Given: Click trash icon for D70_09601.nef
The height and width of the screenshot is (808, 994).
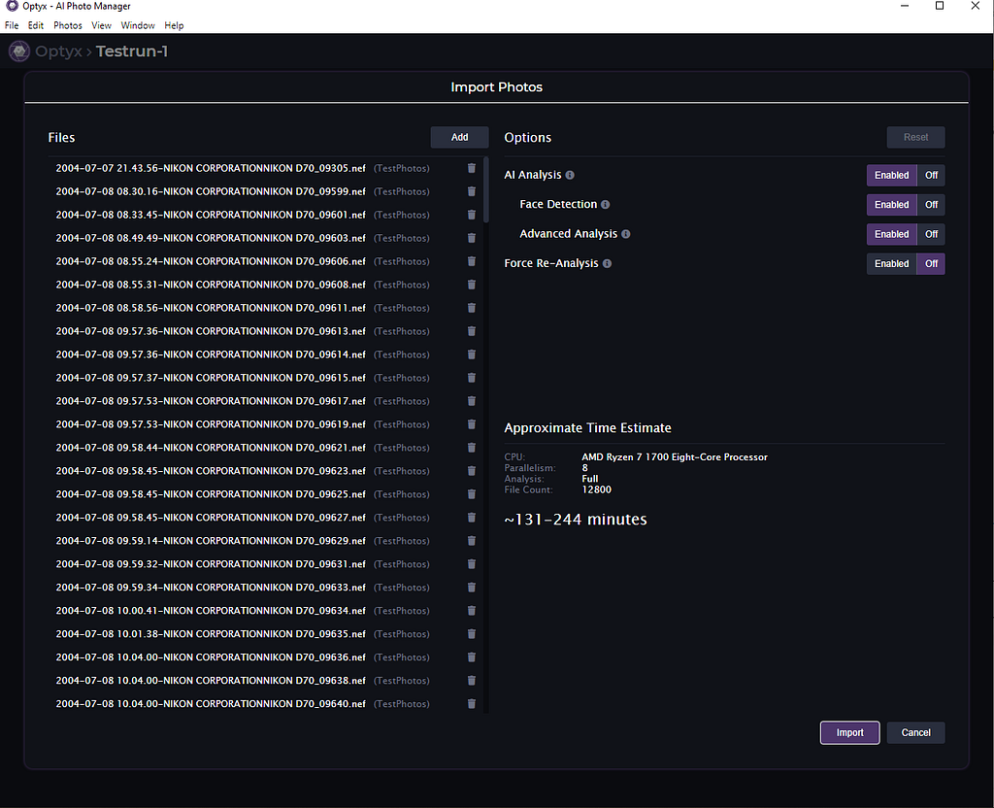Looking at the screenshot, I should click(471, 215).
